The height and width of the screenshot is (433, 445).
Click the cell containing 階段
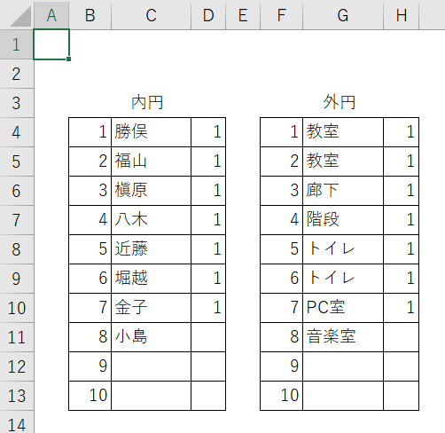[343, 220]
